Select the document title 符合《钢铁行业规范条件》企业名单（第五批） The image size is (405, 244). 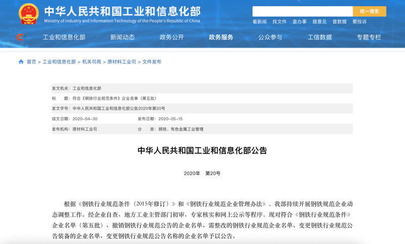[x=114, y=98]
